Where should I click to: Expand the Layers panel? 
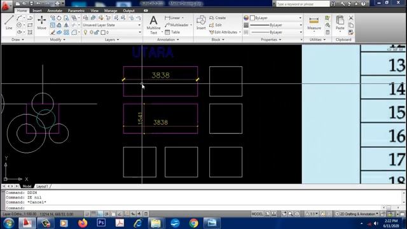pyautogui.click(x=112, y=39)
